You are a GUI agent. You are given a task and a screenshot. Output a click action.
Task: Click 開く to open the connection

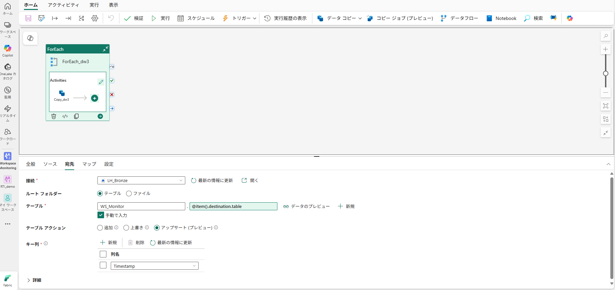(250, 180)
